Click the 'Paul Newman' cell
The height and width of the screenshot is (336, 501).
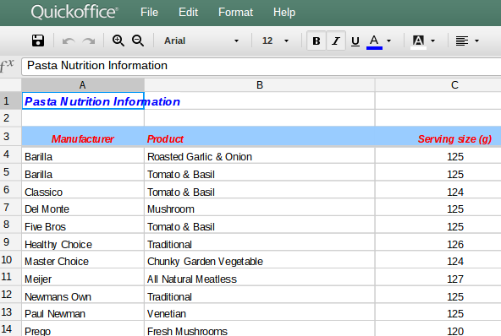click(x=83, y=312)
